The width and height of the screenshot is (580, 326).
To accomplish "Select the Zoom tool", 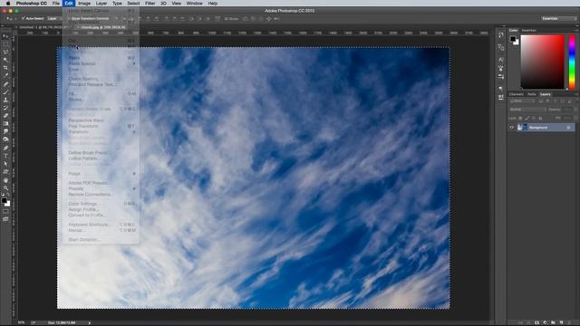I will 5,187.
